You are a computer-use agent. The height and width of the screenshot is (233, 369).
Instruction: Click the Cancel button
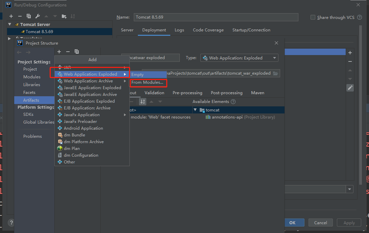321,223
